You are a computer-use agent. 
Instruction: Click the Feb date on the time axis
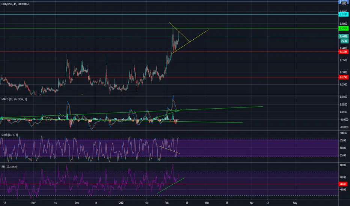[x=167, y=203]
